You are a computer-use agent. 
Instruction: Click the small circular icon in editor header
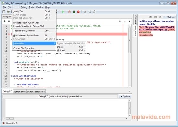120,21
